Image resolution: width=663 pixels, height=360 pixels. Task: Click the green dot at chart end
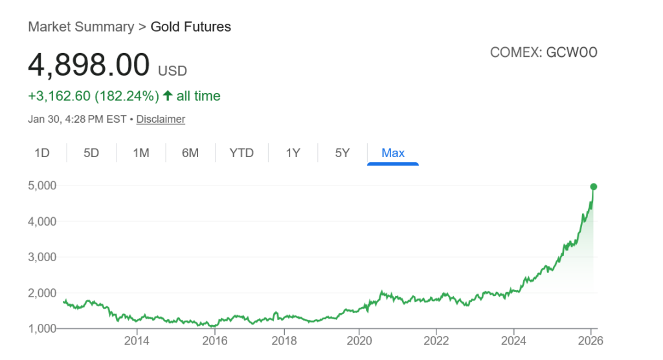(593, 187)
